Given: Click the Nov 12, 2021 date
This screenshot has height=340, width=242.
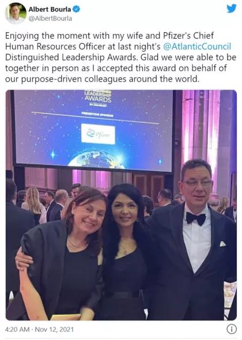Looking at the screenshot, I should [x=54, y=330].
